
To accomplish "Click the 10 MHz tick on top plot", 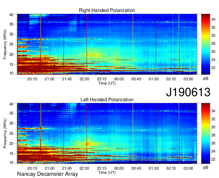I will pos(11,73).
